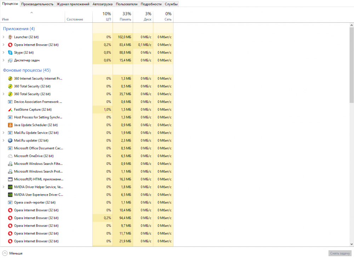Viewport: 354px width, 260px height.
Task: Switch to the Подробности tab
Action: (151, 4)
